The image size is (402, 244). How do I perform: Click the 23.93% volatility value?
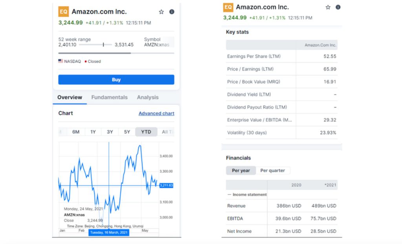coord(328,133)
